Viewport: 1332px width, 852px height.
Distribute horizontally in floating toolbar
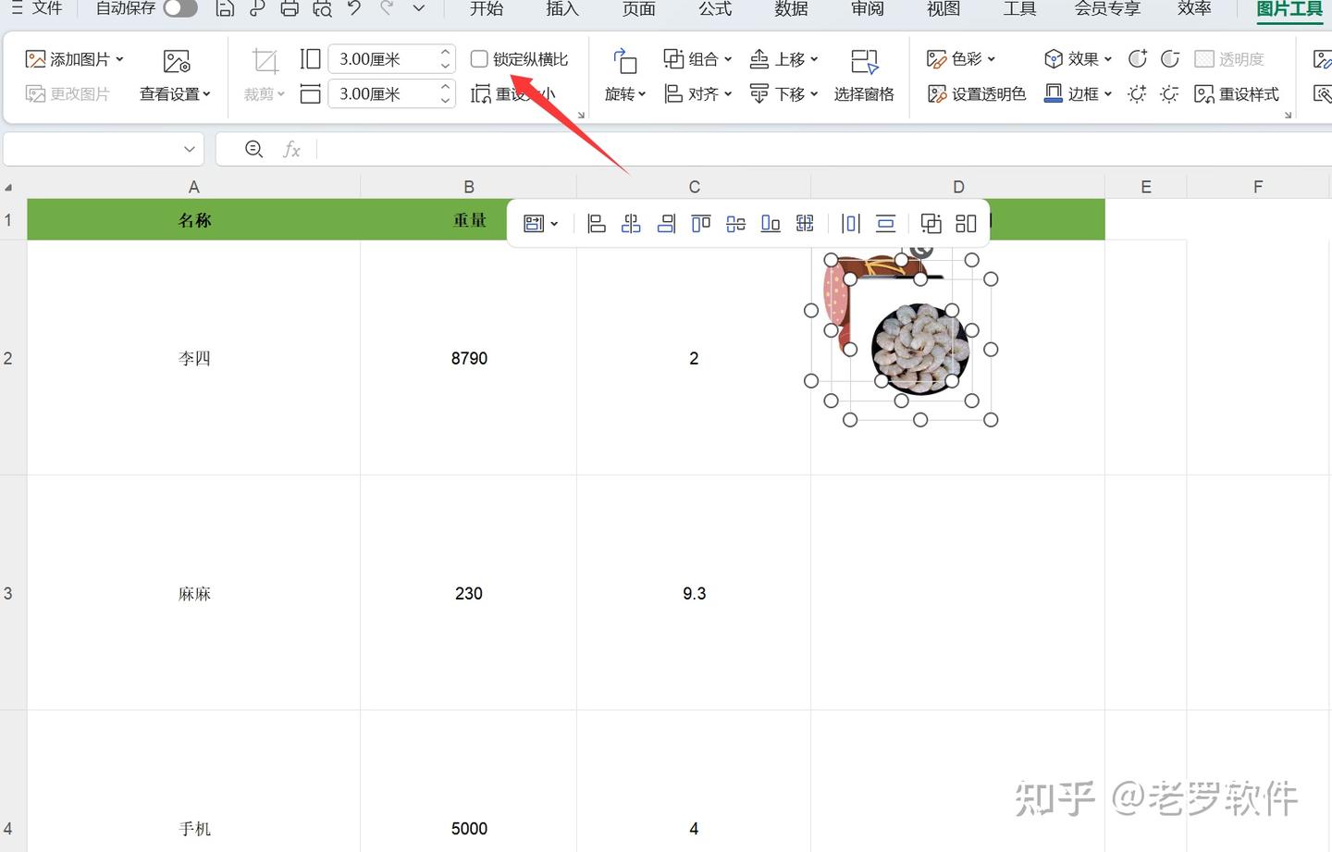(851, 223)
